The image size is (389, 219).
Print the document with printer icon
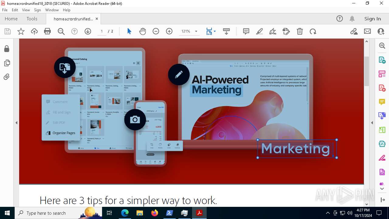point(47,31)
